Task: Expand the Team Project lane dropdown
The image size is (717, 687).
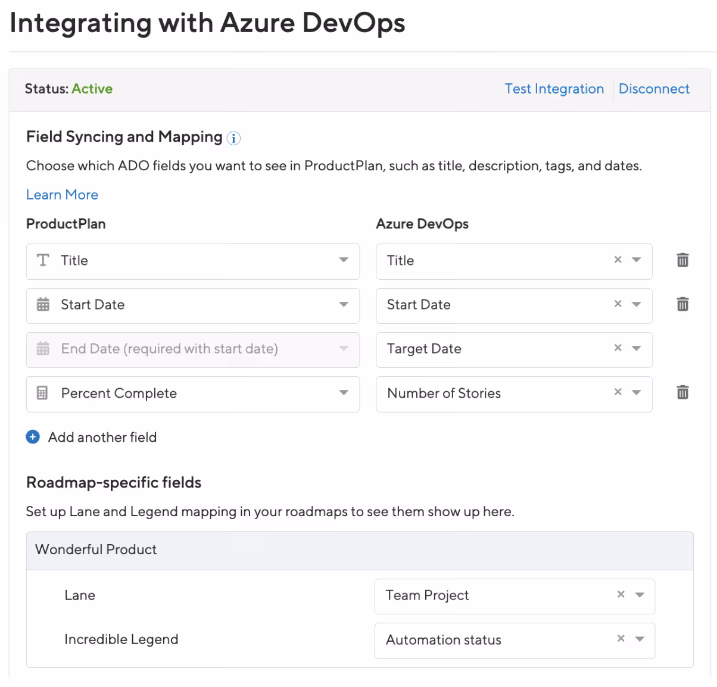Action: [640, 595]
